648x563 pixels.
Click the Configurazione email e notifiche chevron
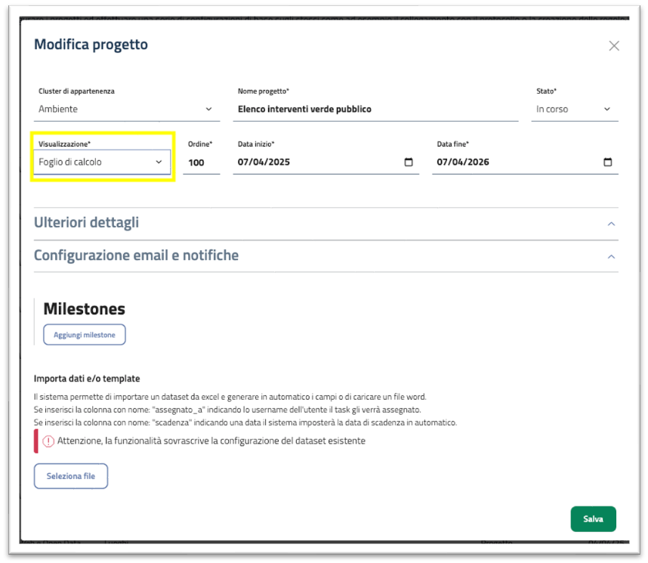pyautogui.click(x=612, y=256)
